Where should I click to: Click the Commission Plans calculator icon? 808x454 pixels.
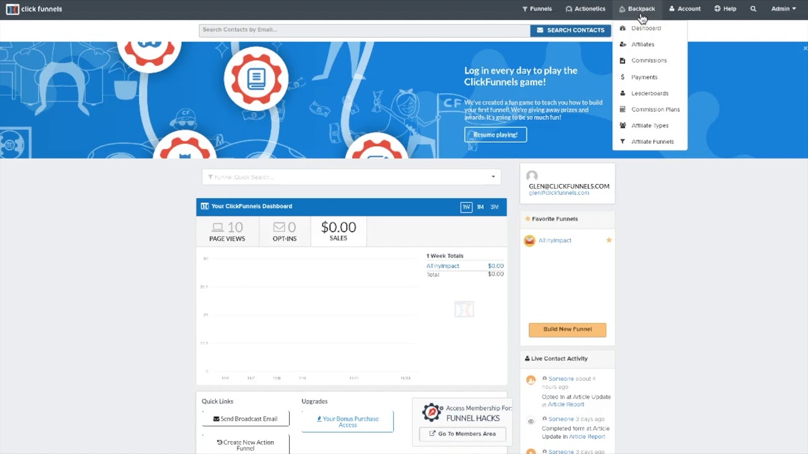point(622,109)
